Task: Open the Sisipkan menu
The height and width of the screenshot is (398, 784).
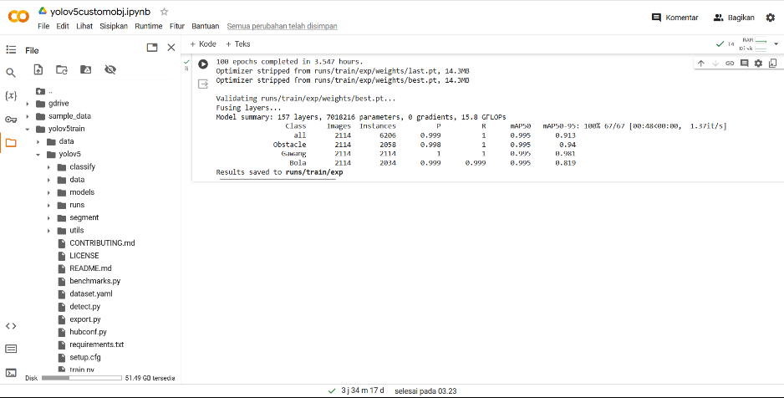Action: 114,27
